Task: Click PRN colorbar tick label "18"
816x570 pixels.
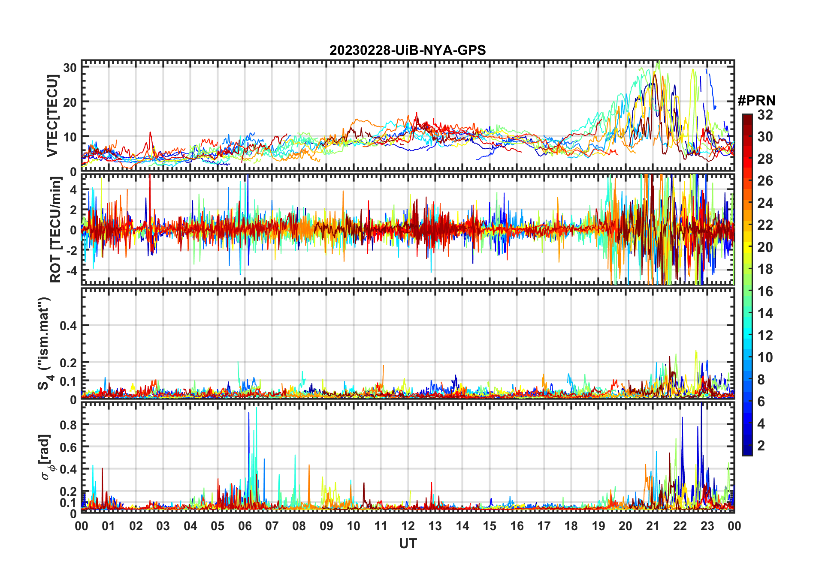Action: pos(765,269)
